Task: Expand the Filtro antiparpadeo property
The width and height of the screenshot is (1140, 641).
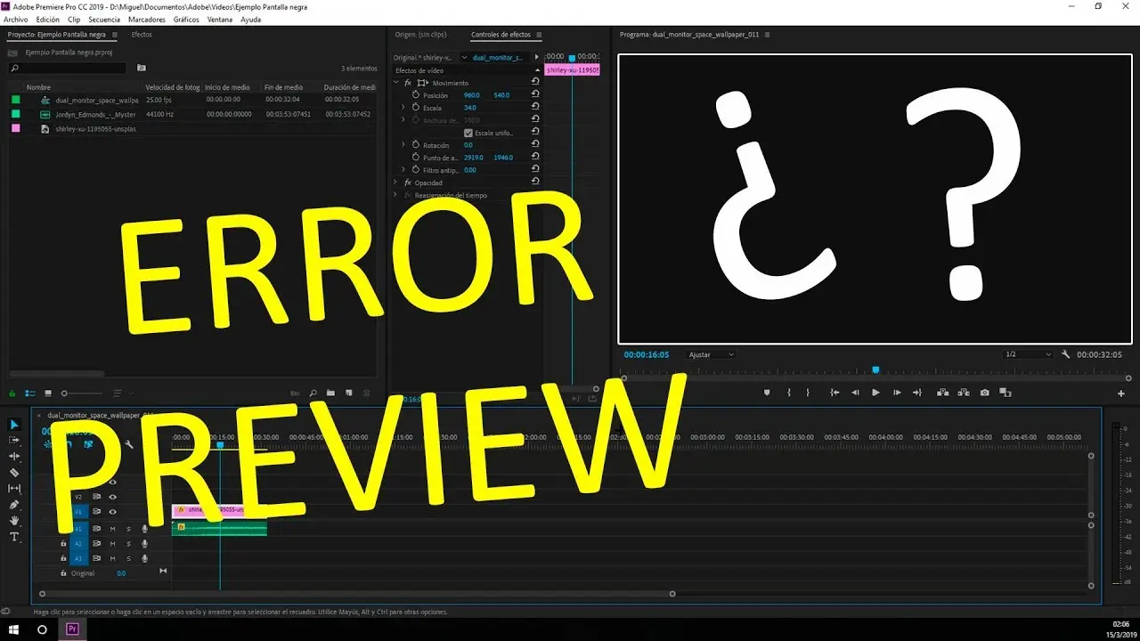Action: 403,169
